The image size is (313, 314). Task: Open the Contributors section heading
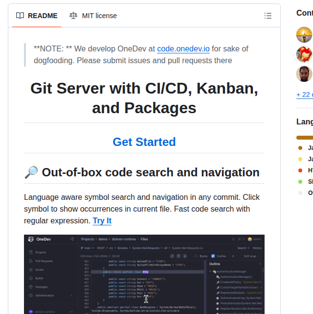[x=304, y=13]
